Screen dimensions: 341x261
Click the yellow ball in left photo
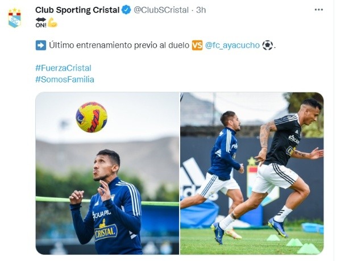point(92,117)
